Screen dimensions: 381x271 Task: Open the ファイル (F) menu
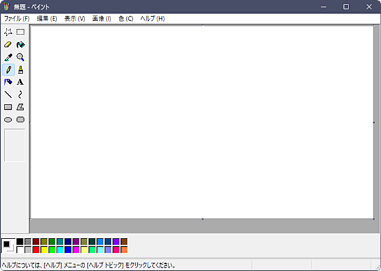[17, 19]
